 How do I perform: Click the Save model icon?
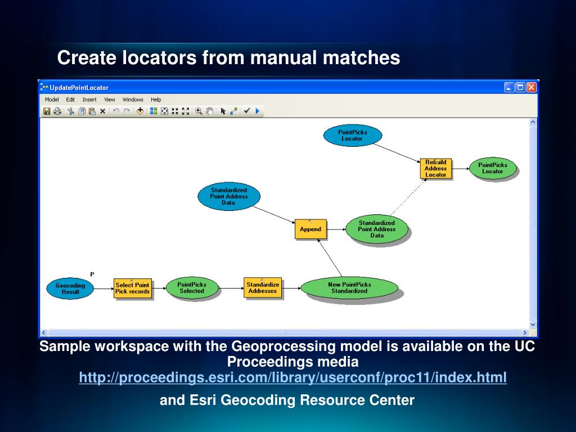[47, 111]
